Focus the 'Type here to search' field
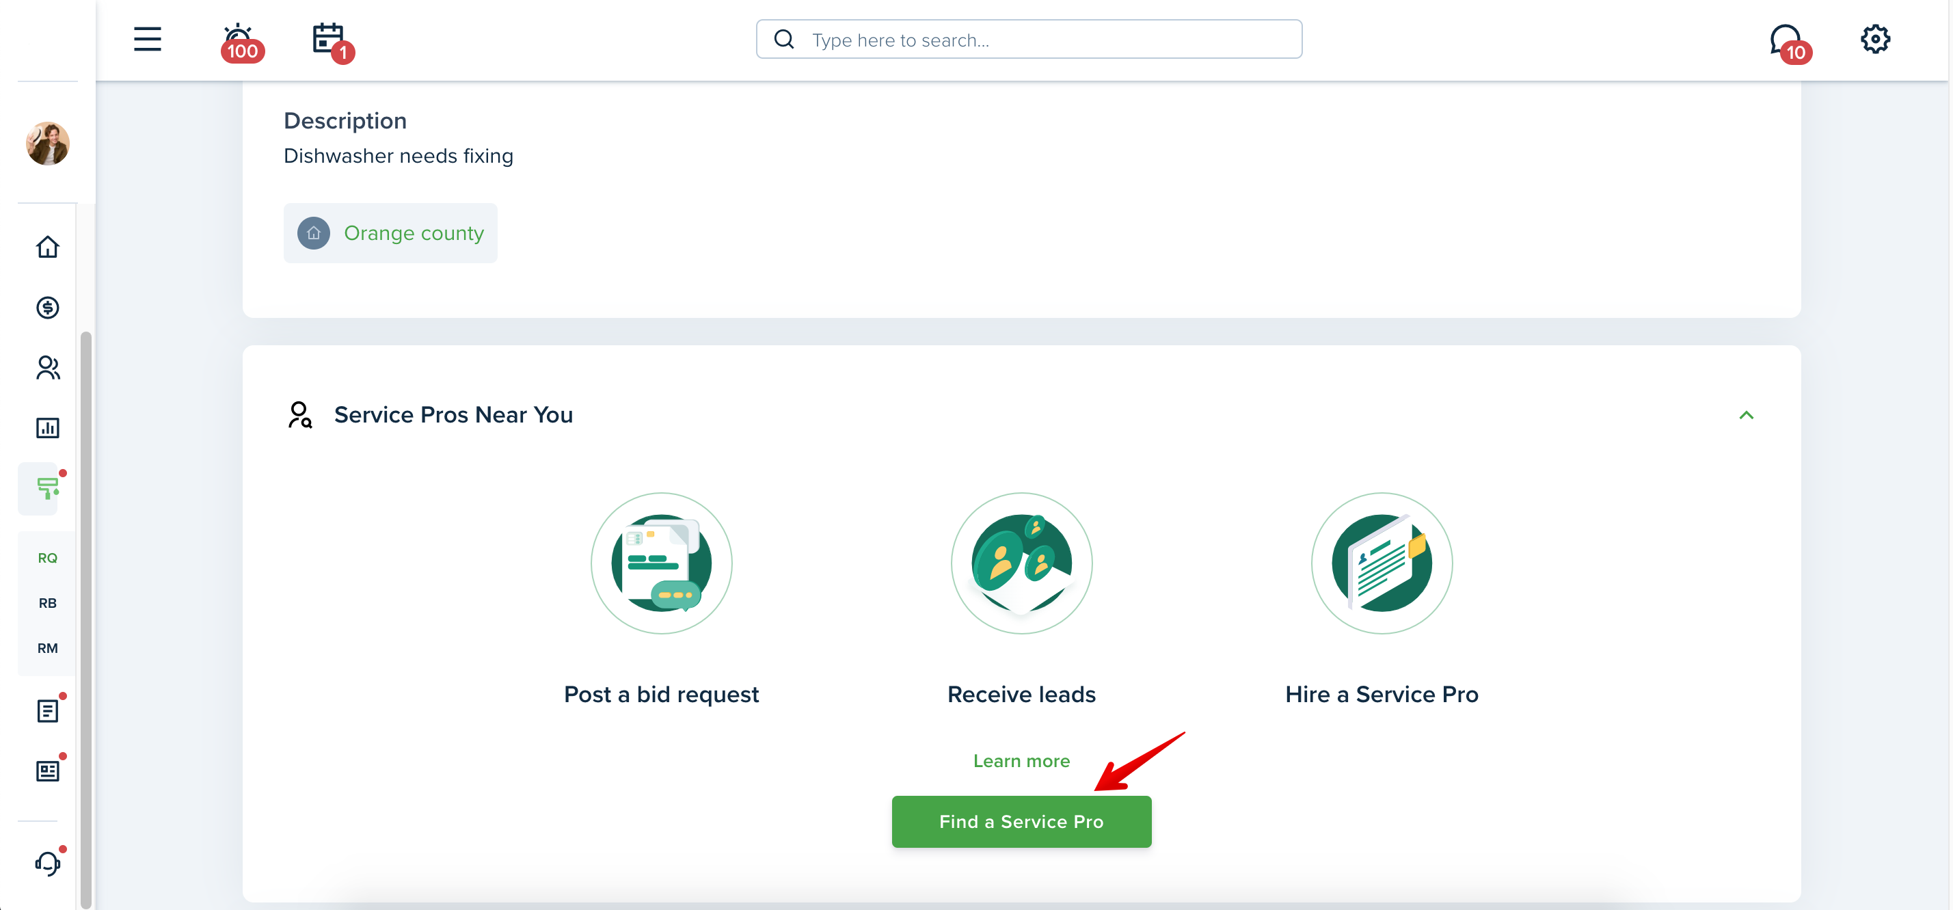 tap(1029, 40)
